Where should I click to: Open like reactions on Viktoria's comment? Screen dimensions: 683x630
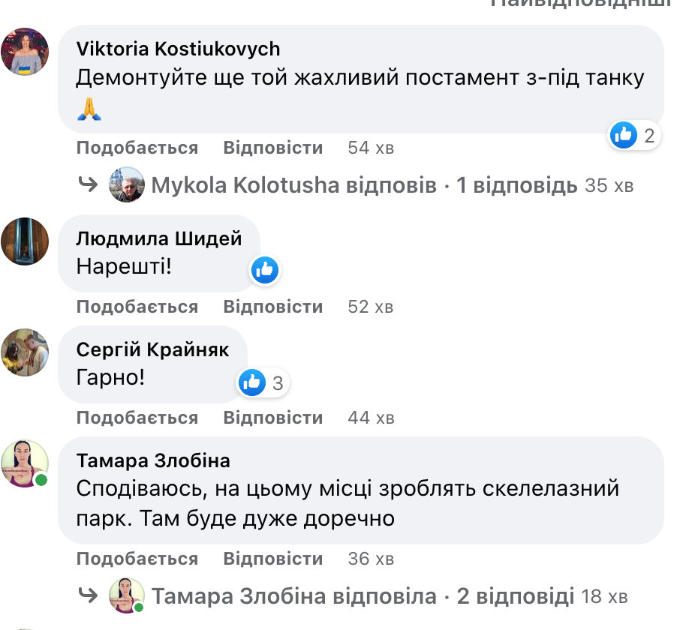click(633, 136)
